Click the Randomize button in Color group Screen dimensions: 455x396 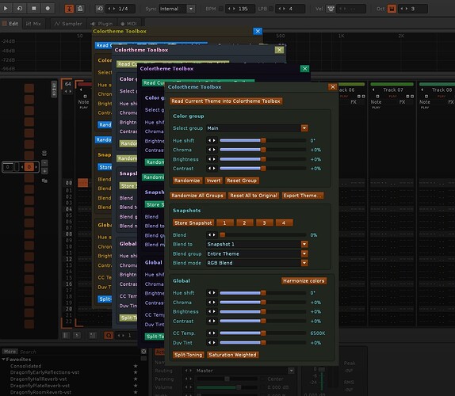(x=187, y=181)
